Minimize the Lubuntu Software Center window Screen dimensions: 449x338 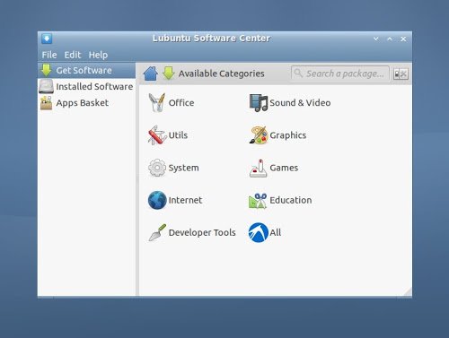pyautogui.click(x=376, y=39)
